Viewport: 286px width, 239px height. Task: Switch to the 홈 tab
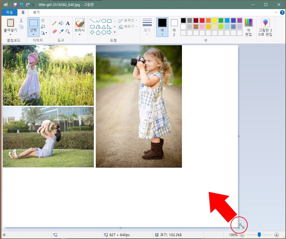pyautogui.click(x=23, y=12)
